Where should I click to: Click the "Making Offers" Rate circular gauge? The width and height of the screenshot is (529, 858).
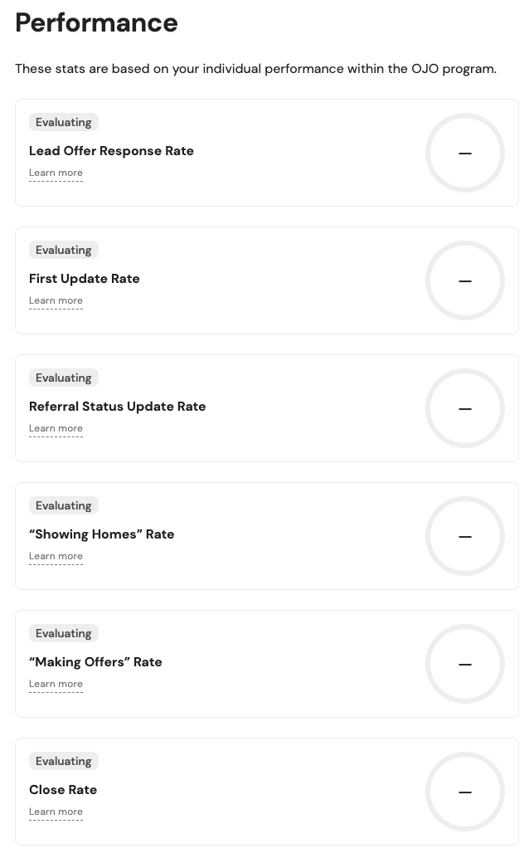(465, 664)
